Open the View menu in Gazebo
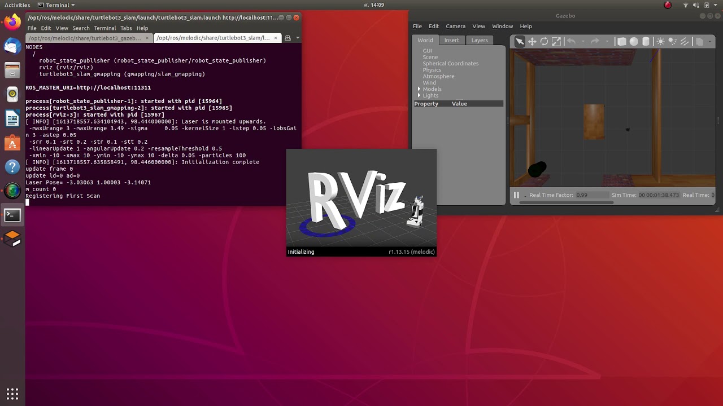 pos(478,26)
